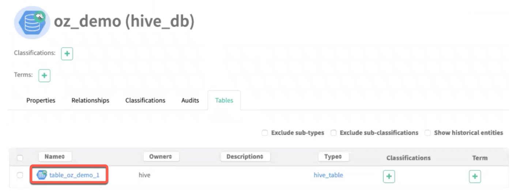Add a glossary term to oz_demo

pos(44,76)
